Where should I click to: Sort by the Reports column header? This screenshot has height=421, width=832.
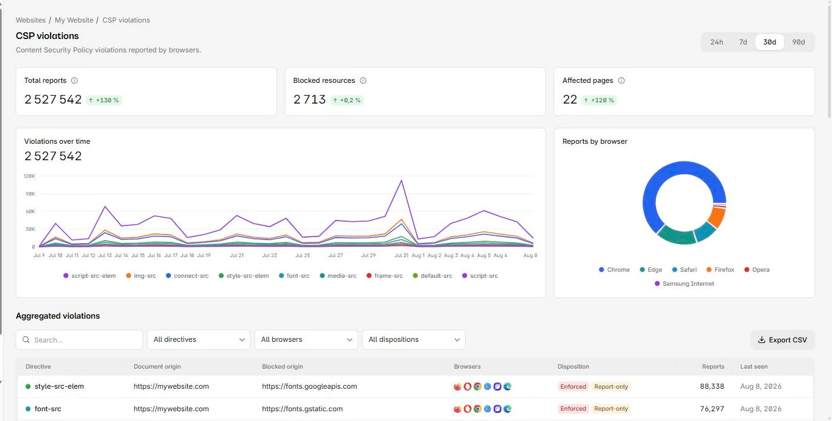tap(713, 367)
